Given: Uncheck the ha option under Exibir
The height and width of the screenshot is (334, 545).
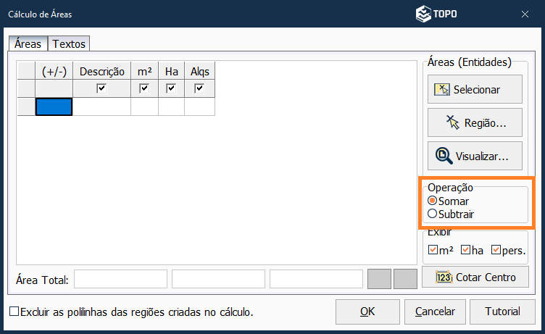Looking at the screenshot, I should pos(465,250).
